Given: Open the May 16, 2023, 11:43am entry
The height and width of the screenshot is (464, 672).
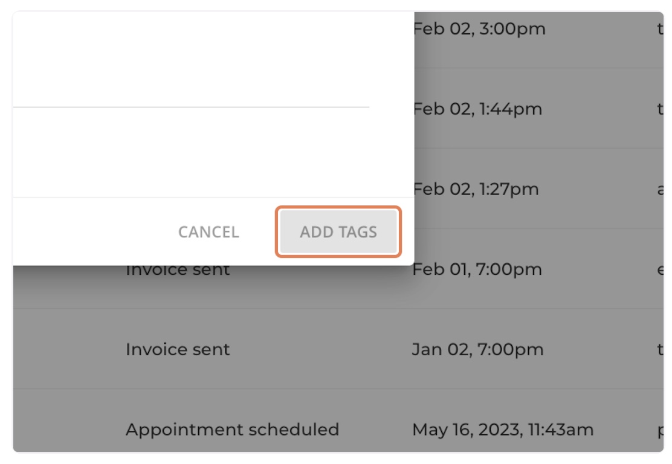Looking at the screenshot, I should (x=503, y=430).
